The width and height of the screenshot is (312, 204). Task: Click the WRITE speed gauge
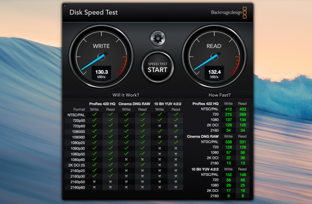point(101,56)
